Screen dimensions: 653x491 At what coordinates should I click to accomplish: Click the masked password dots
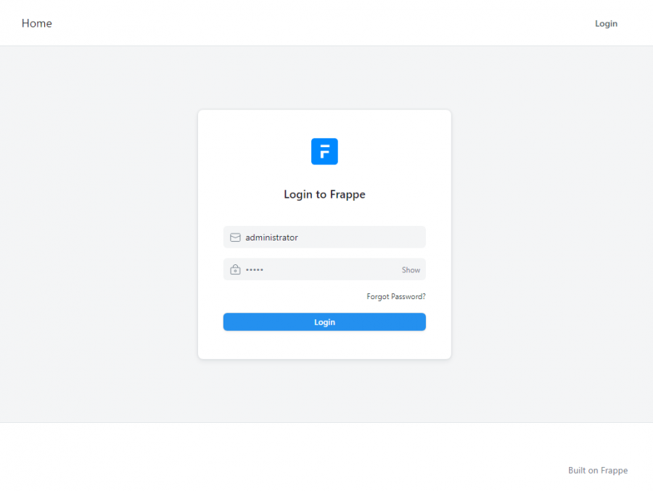point(255,270)
